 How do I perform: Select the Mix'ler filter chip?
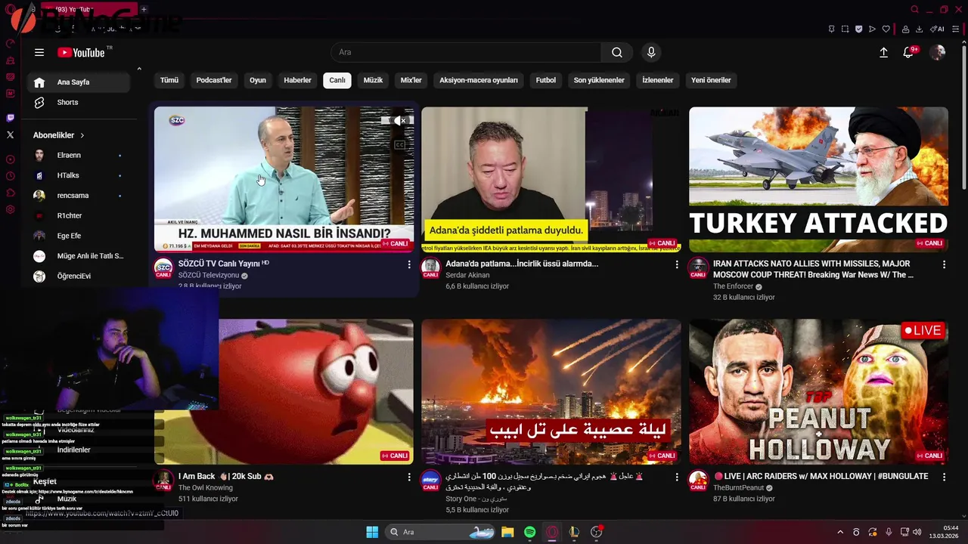pos(411,80)
